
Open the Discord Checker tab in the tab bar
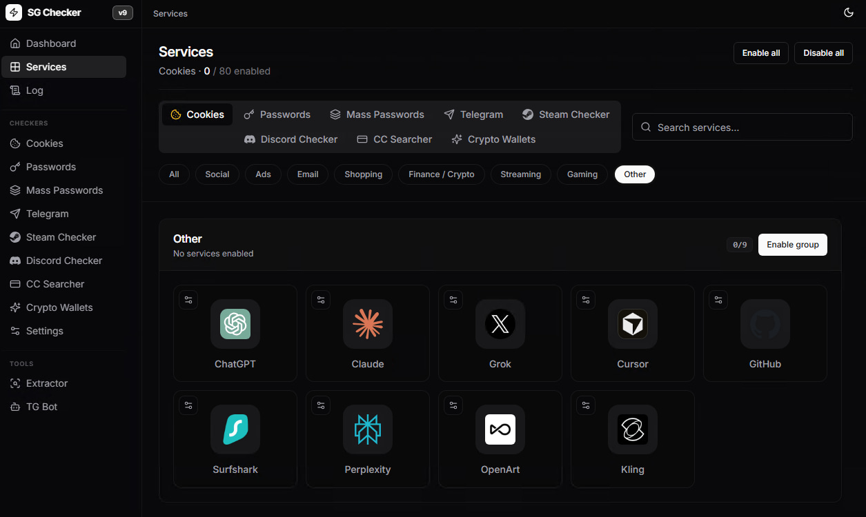coord(291,139)
